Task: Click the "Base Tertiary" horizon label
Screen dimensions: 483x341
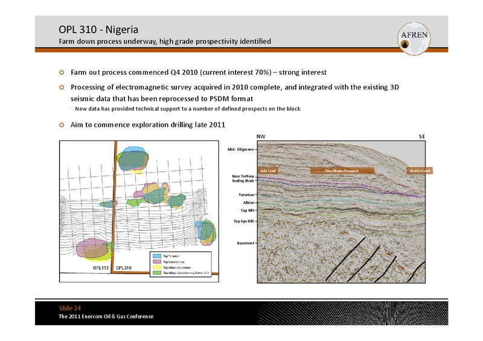Action: (x=243, y=176)
